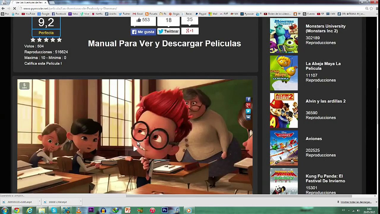Click the Twittear share button
This screenshot has width=380, height=214.
(168, 31)
